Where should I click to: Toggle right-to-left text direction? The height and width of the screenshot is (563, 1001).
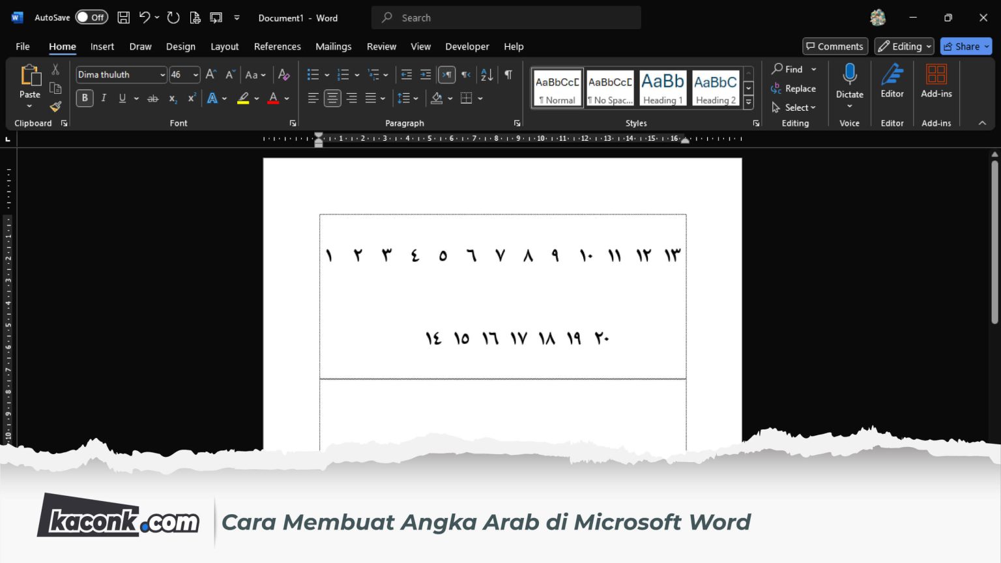(x=466, y=74)
